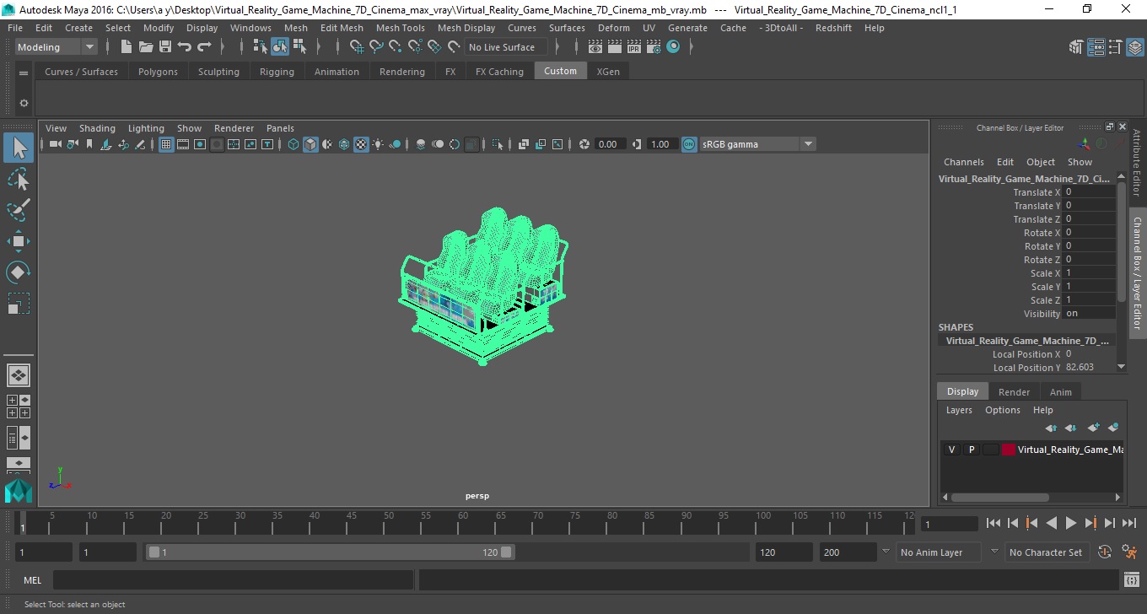Toggle Wireframe shading in viewport
This screenshot has width=1147, height=614.
[293, 144]
